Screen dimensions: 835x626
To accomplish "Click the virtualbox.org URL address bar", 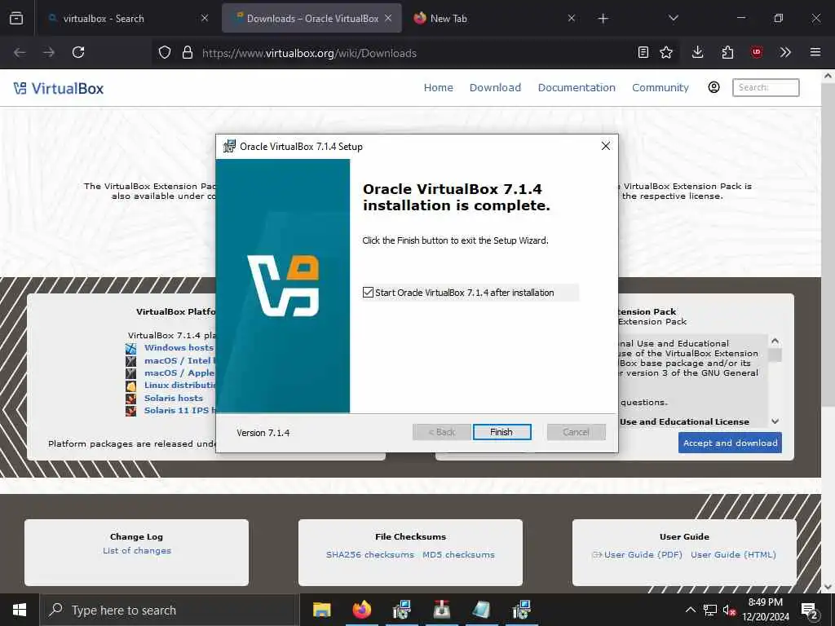I will 309,53.
